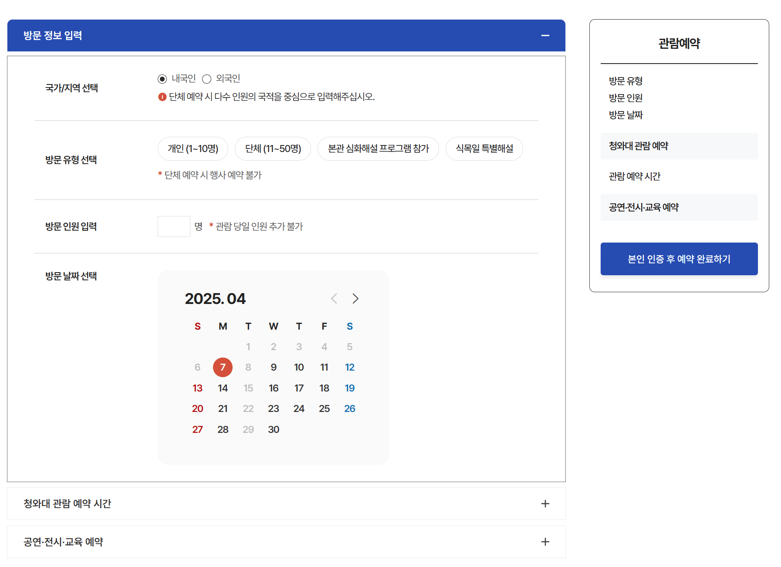
Task: Click 본인 인증 후 예약 완료하기
Action: (679, 259)
